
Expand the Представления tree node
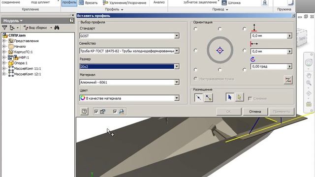pyautogui.click(x=4, y=41)
